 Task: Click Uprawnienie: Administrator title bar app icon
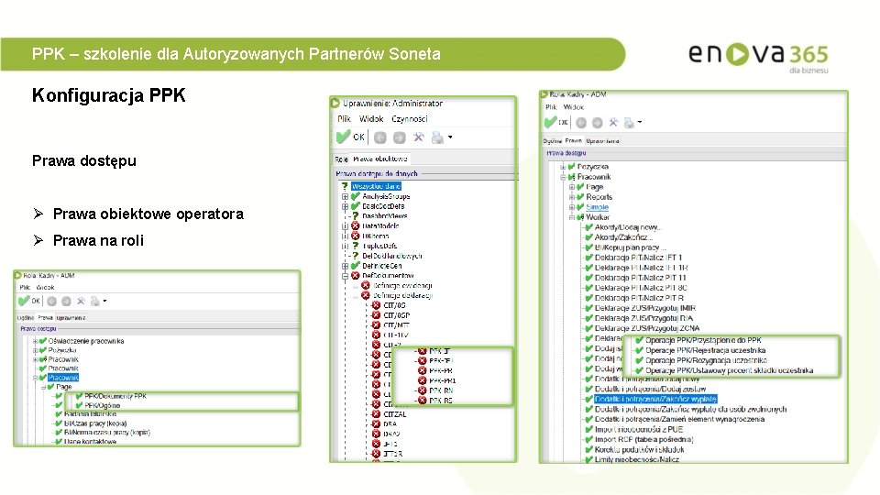[335, 103]
